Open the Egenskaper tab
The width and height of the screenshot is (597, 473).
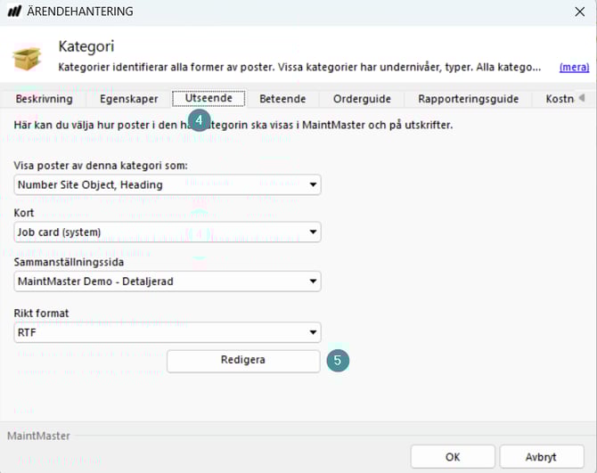tap(128, 99)
